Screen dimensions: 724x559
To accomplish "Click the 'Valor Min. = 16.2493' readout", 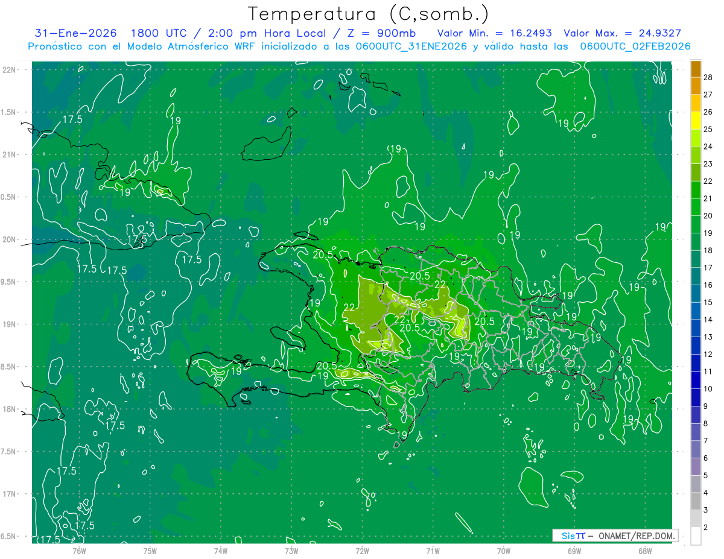I will coord(494,34).
